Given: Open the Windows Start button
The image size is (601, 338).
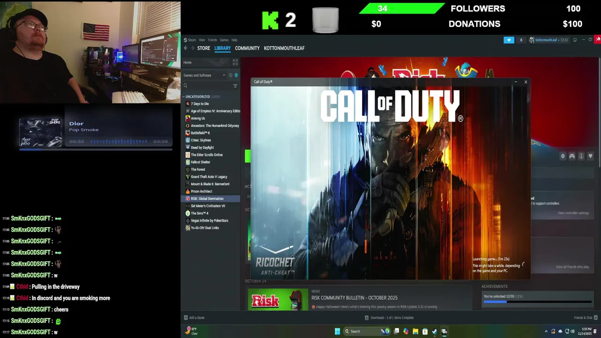Looking at the screenshot, I should coord(337,331).
